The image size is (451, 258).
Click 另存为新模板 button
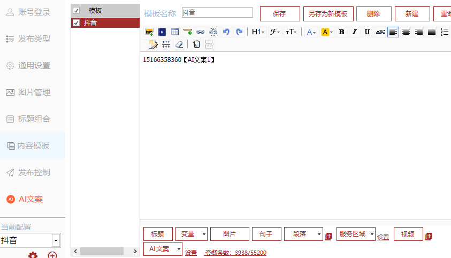328,14
